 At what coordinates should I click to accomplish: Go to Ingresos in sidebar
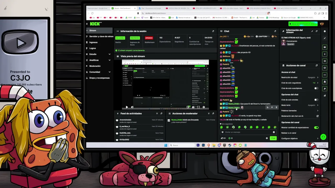[93, 42]
